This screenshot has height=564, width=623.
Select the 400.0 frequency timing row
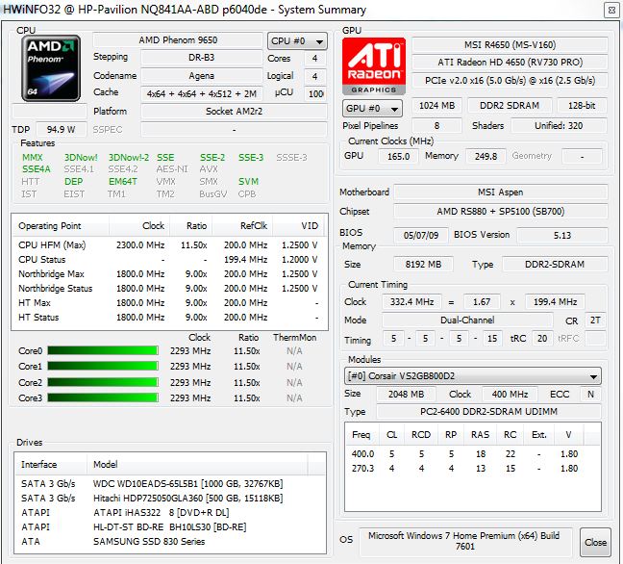click(x=472, y=454)
